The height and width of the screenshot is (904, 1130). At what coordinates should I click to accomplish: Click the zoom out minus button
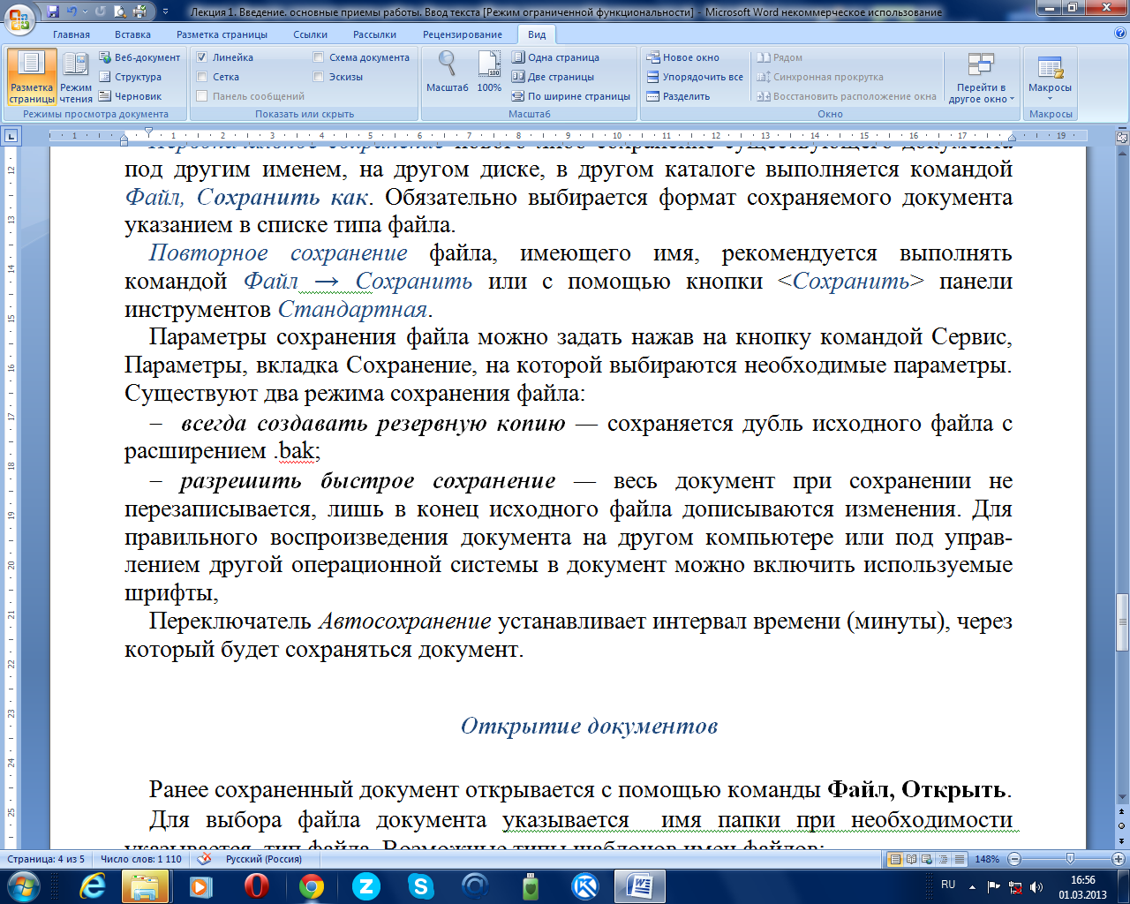click(1014, 859)
